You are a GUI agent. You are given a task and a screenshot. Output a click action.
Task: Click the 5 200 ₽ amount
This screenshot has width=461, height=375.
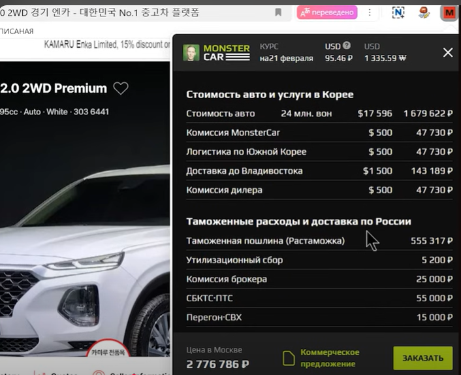click(437, 260)
